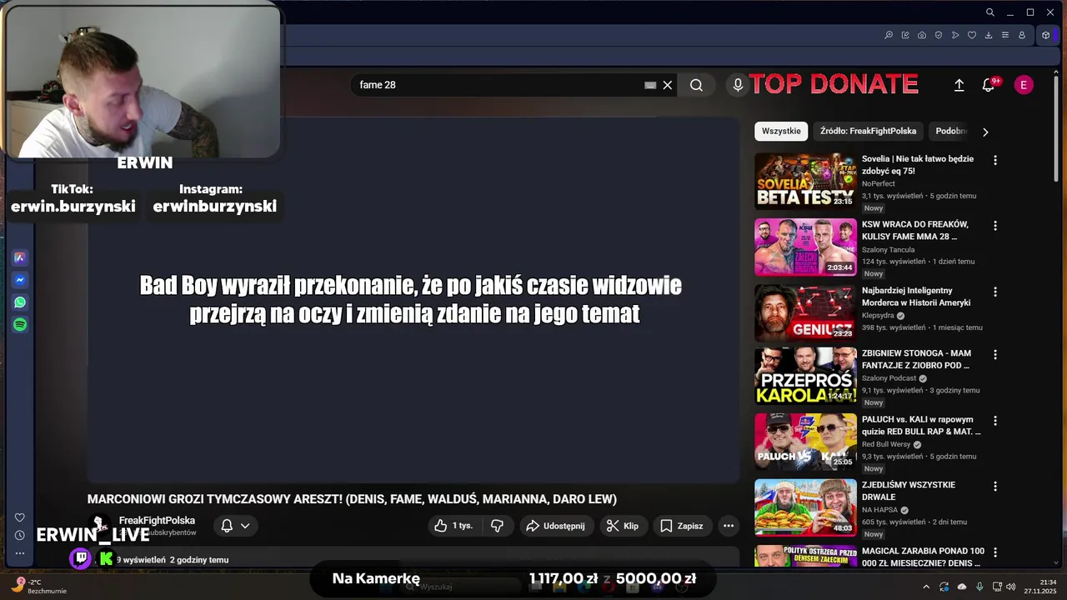The image size is (1067, 600).
Task: Open the privacy shield icon
Action: [939, 35]
